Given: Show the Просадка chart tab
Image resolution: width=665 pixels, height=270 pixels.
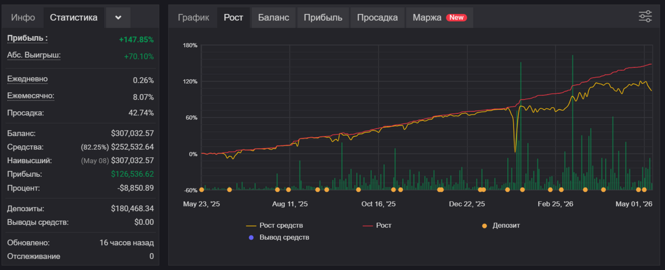Looking at the screenshot, I should click(377, 18).
